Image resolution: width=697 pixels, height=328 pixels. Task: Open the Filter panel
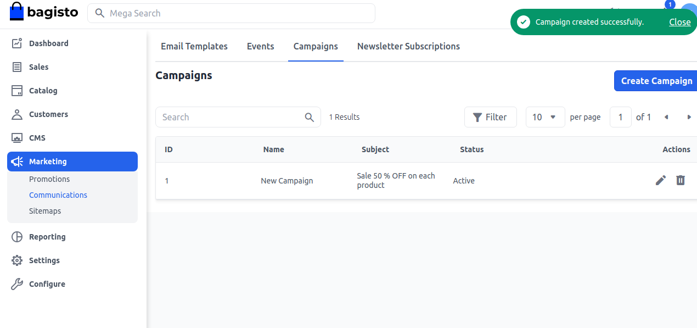(x=490, y=117)
